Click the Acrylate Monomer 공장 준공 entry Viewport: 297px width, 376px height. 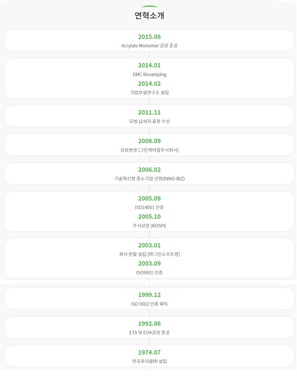click(x=149, y=46)
